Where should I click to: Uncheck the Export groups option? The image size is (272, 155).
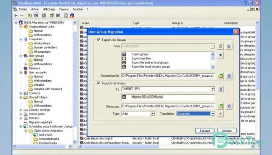124,54
